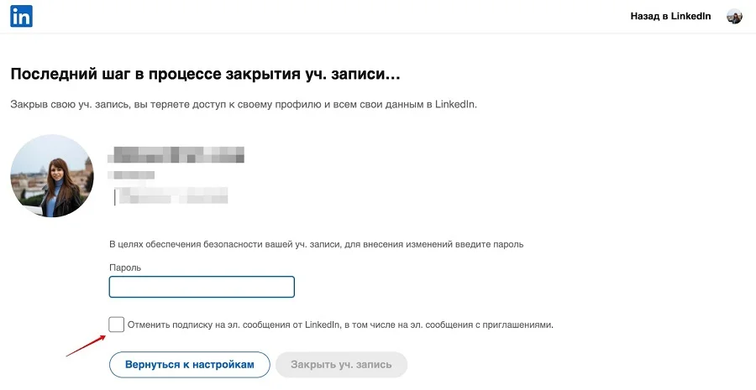Click the blurred account name line
Viewport: 756px width, 390px height.
coord(178,154)
